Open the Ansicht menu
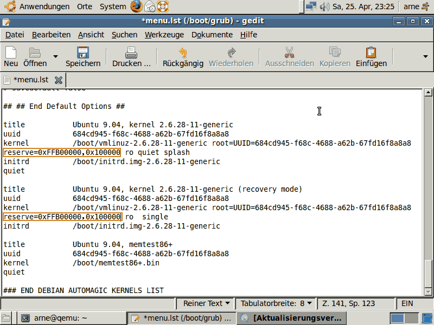The height and width of the screenshot is (325, 434). 91,35
